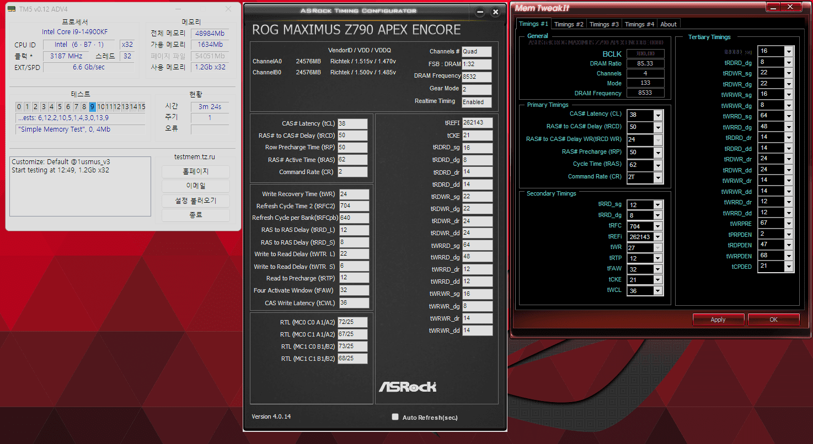Image resolution: width=813 pixels, height=444 pixels.
Task: Click the Realtime Timing field
Action: point(477,102)
